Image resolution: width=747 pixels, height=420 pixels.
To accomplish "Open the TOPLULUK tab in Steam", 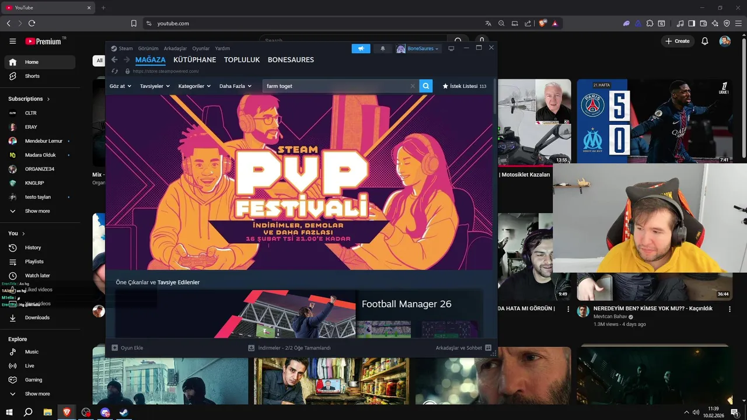I will click(242, 60).
